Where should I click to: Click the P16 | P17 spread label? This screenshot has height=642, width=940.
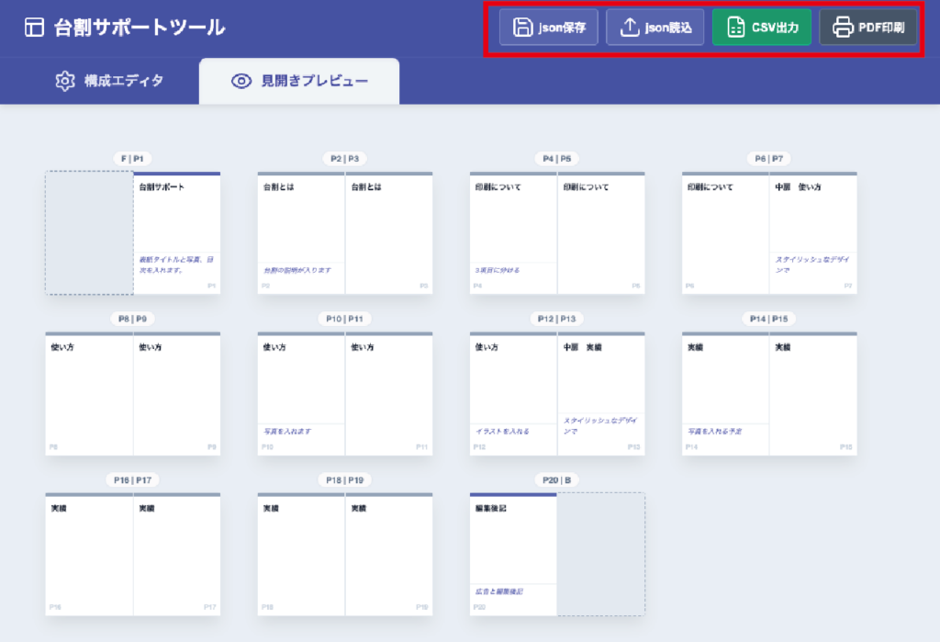[x=133, y=479]
